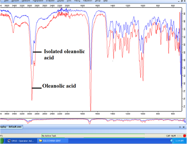Click the OPUS icon in the taskbar

pos(9,141)
